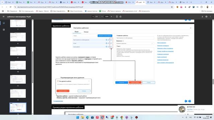Screen dimensions: 214x120
Task: Follow the 'К содержанию' link
Action: pyautogui.click(x=58, y=101)
